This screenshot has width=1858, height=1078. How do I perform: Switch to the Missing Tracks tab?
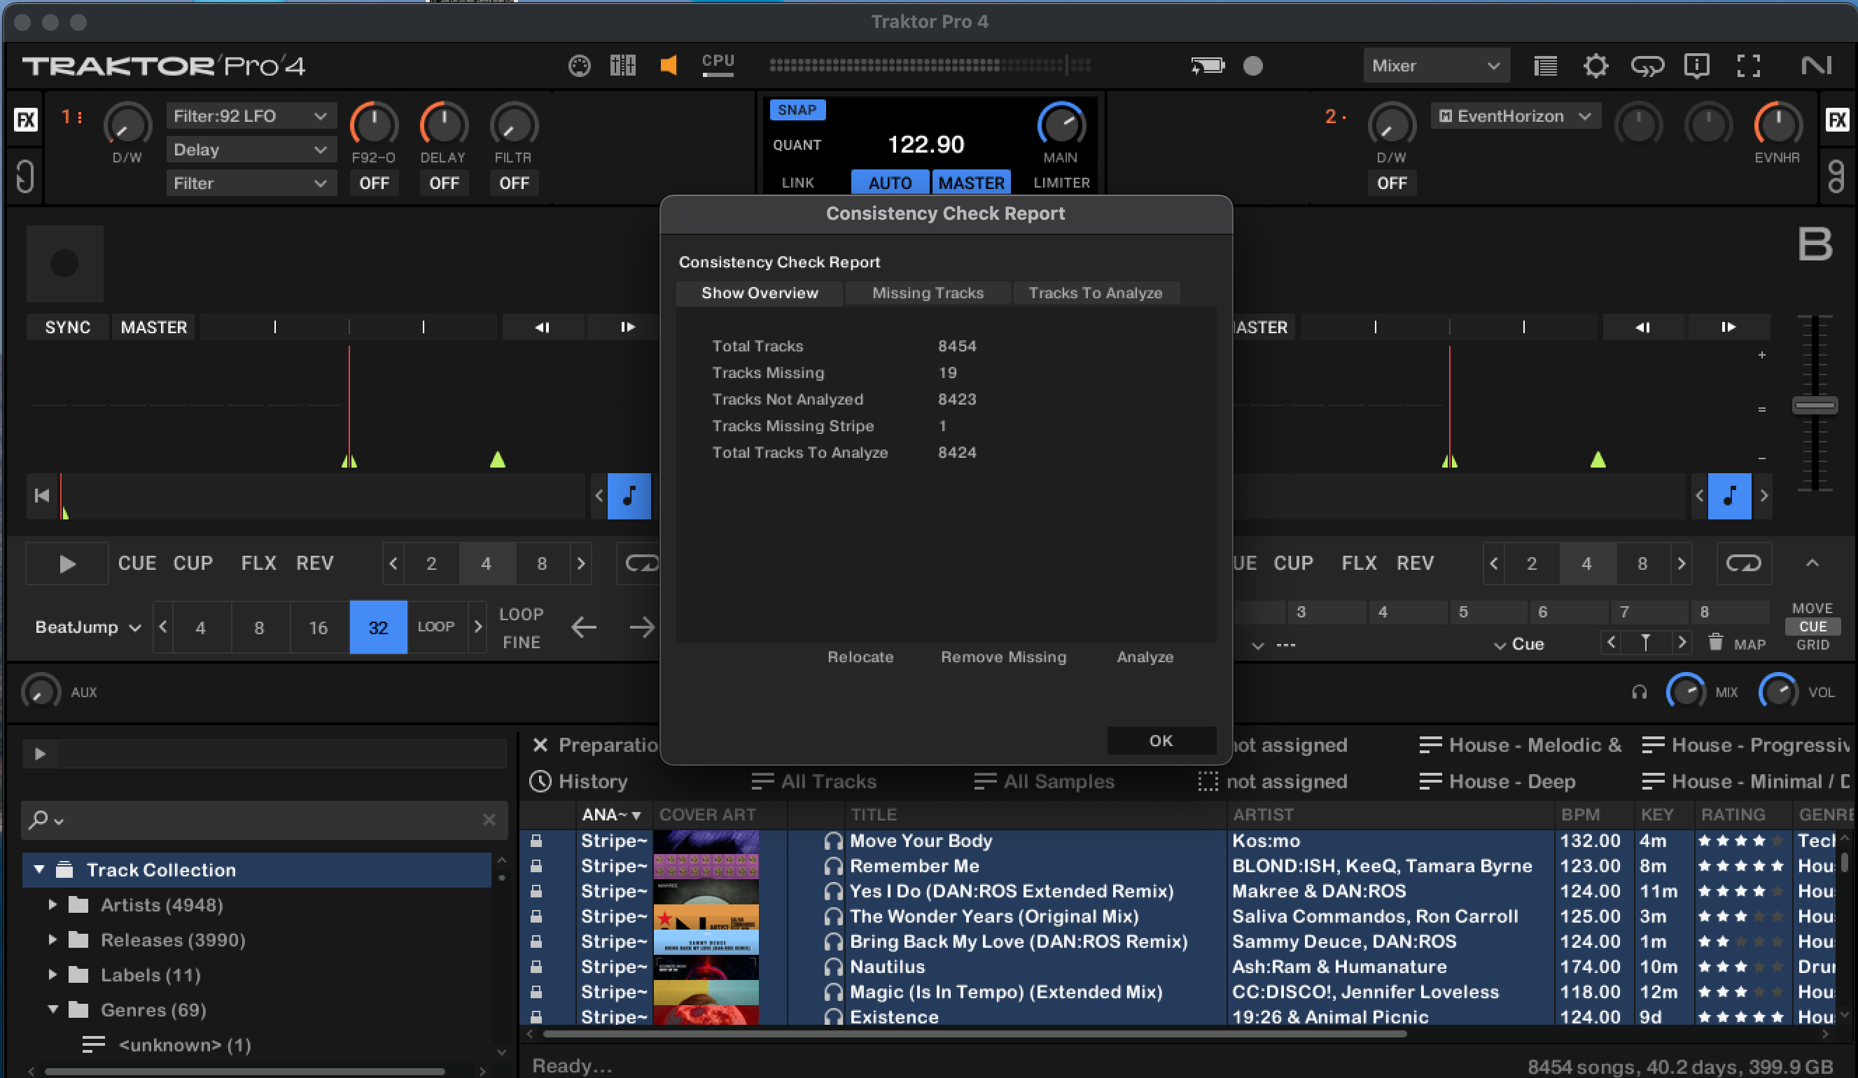click(928, 293)
